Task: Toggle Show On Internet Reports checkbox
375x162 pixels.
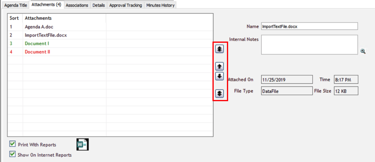Action: (x=13, y=154)
